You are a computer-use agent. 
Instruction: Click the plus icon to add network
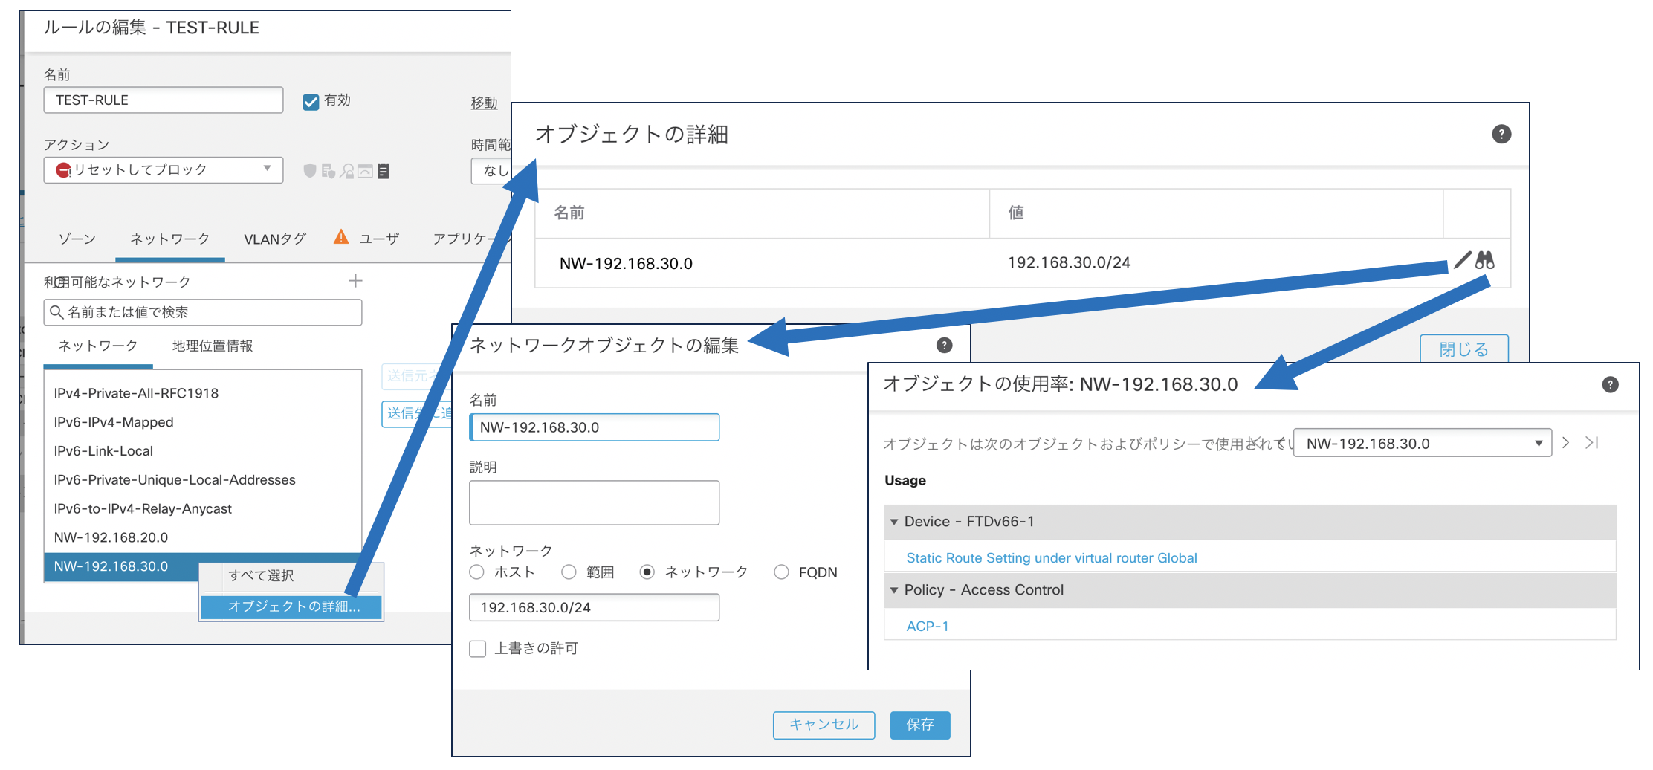pos(355,281)
